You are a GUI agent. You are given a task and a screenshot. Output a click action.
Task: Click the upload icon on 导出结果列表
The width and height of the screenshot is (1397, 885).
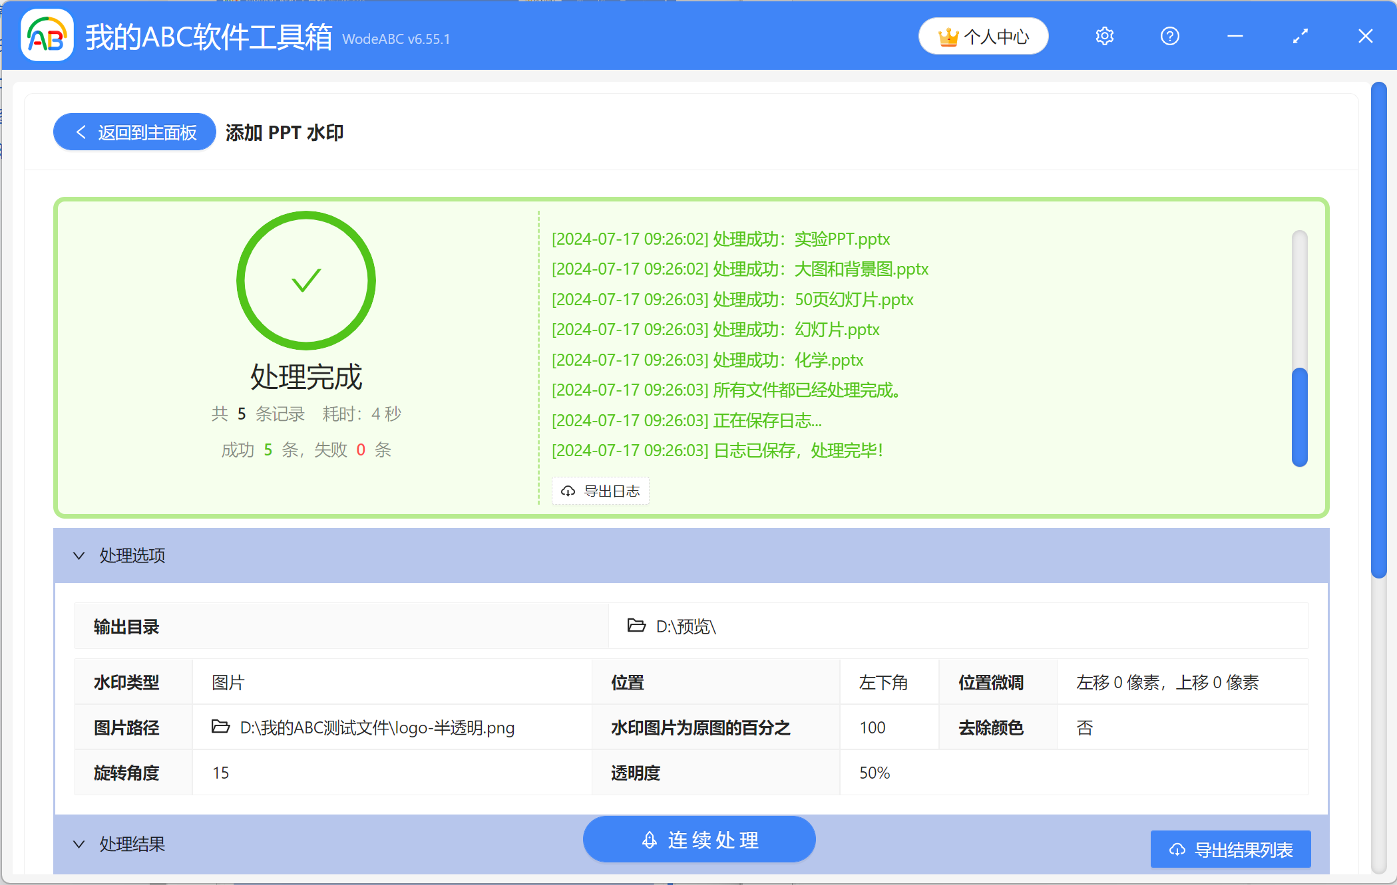tap(1177, 849)
